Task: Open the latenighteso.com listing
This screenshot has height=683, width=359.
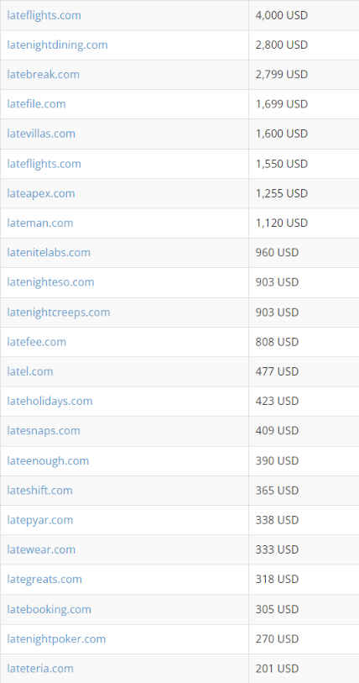Action: coord(50,282)
